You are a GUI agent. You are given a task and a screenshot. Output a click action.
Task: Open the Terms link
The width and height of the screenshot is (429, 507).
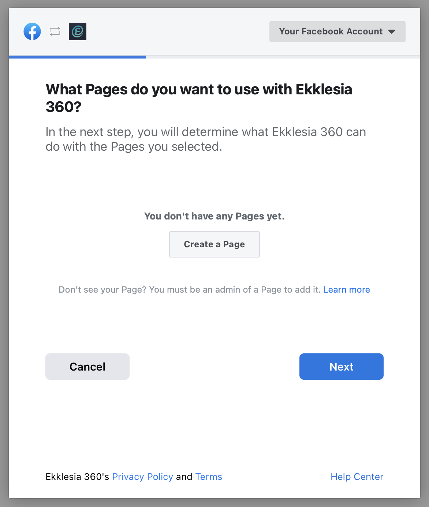coord(209,477)
